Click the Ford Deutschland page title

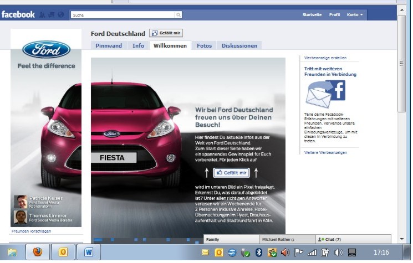(x=118, y=34)
